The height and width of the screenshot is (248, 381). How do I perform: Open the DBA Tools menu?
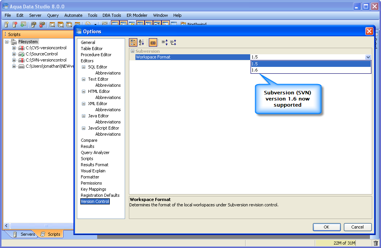pyautogui.click(x=112, y=15)
